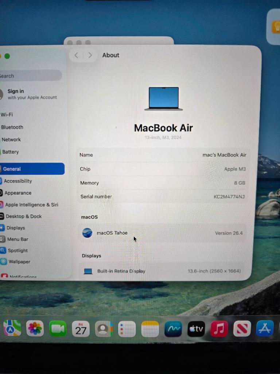Select the Built-in Retina Display row
Viewport: 280px width, 374px height.
click(162, 271)
